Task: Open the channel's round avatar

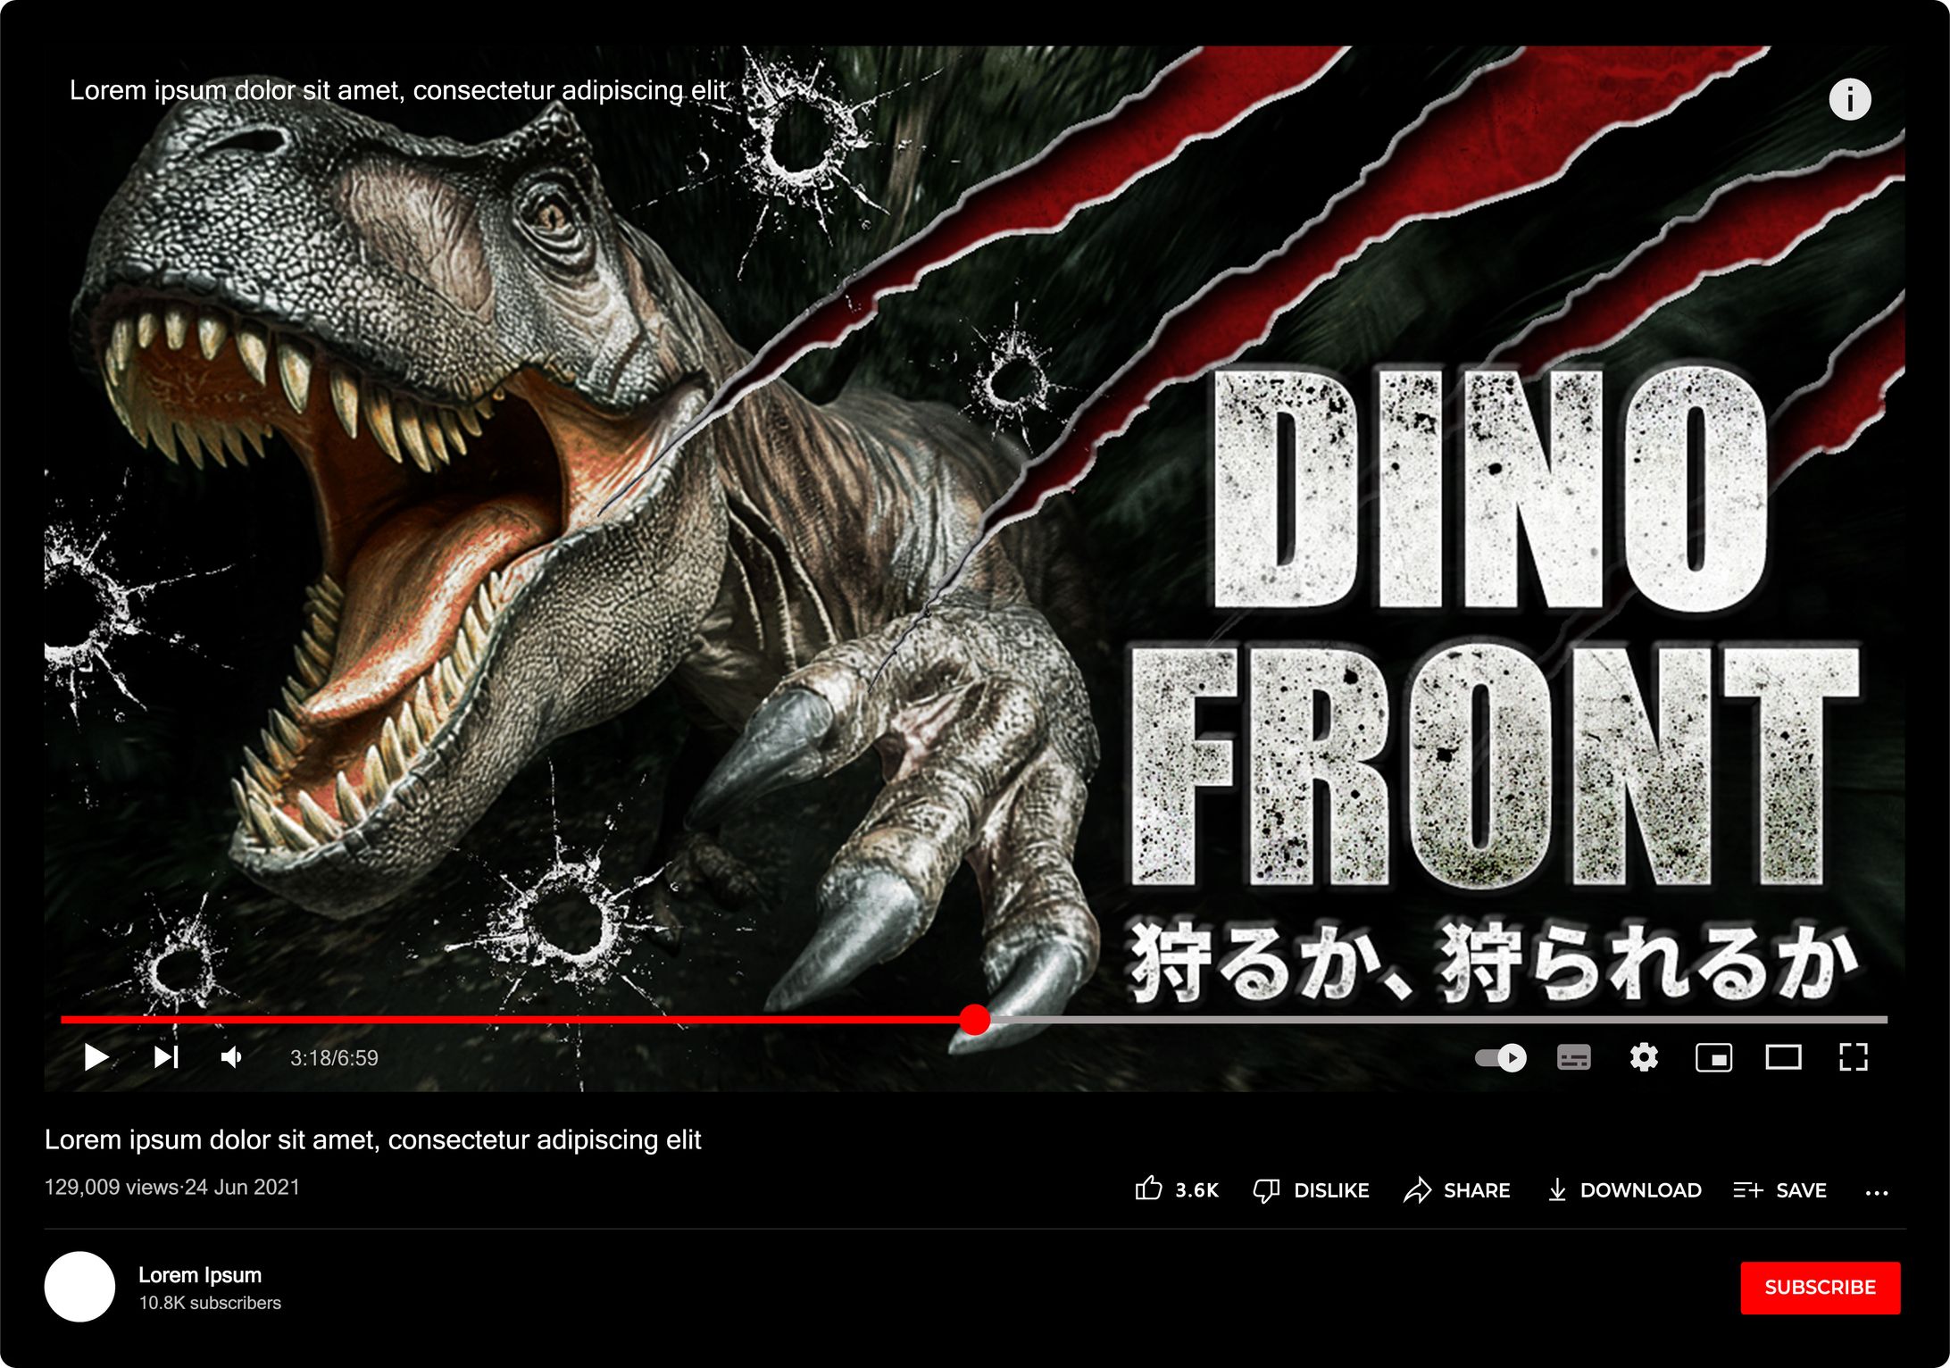Action: (79, 1287)
